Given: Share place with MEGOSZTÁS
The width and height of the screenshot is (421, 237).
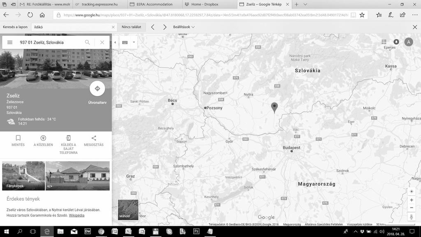Looking at the screenshot, I should (94, 141).
